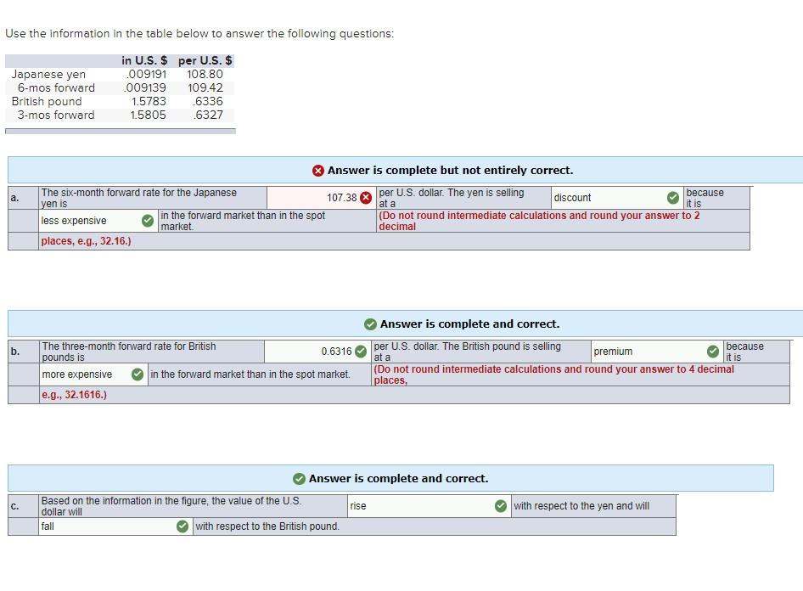The height and width of the screenshot is (591, 803).
Task: Click the red X icon beside 107.38
Action: pyautogui.click(x=366, y=198)
